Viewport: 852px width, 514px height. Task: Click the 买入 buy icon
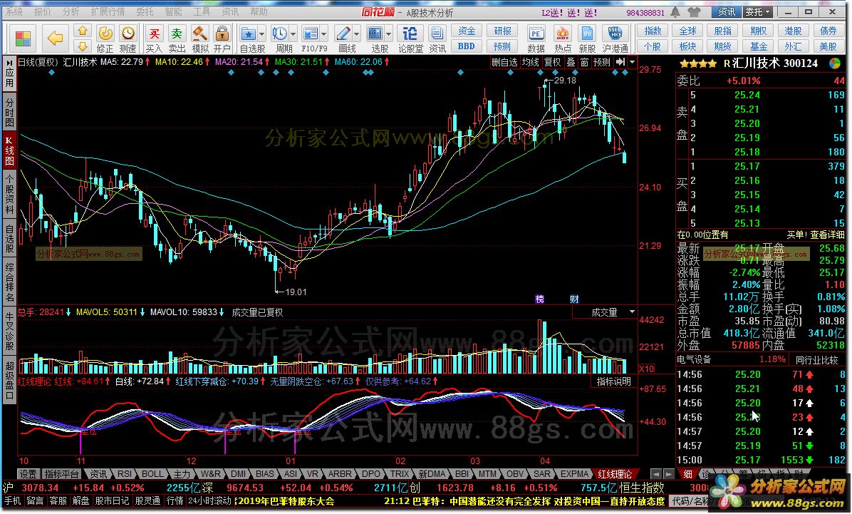tap(155, 39)
